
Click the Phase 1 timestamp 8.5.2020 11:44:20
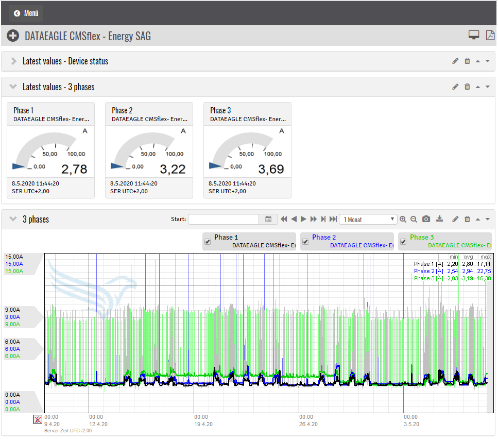tap(36, 183)
